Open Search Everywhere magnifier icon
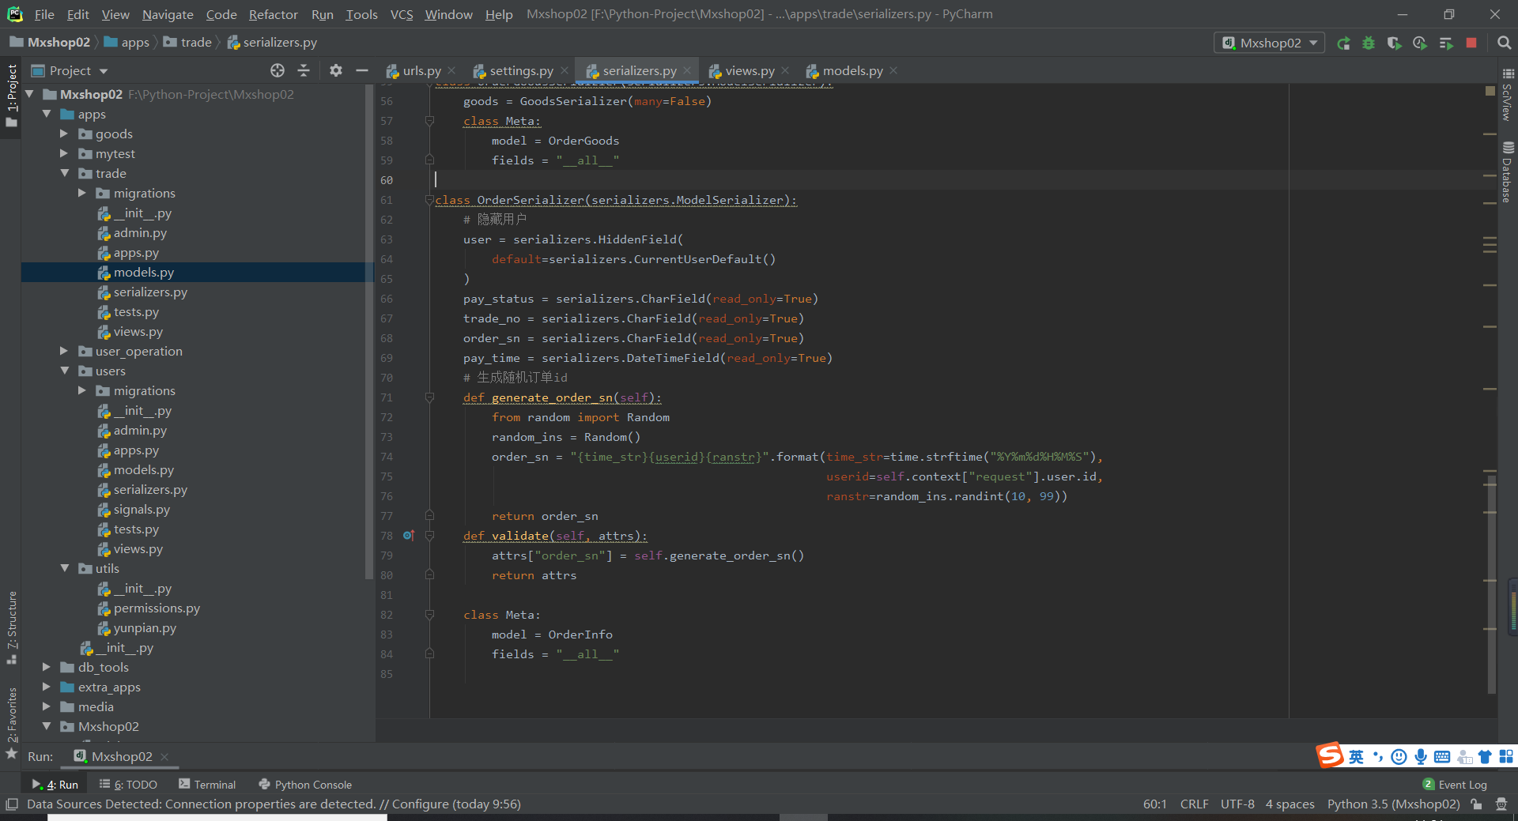The width and height of the screenshot is (1518, 821). click(1504, 43)
